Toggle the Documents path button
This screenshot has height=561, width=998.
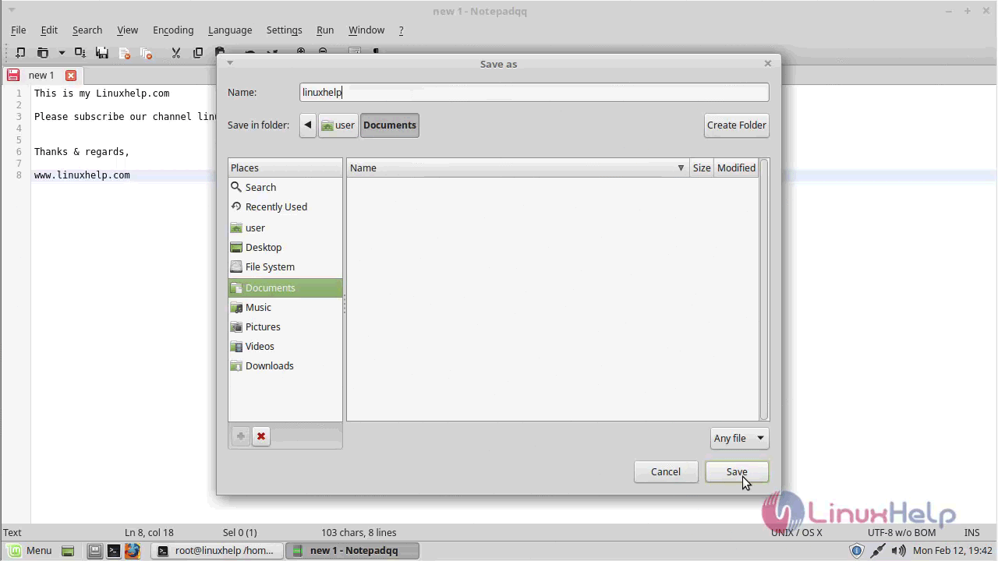[389, 125]
